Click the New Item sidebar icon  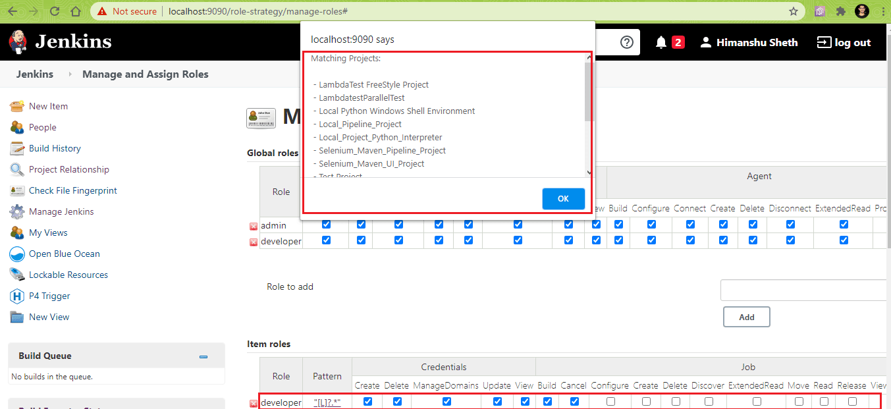pos(17,106)
